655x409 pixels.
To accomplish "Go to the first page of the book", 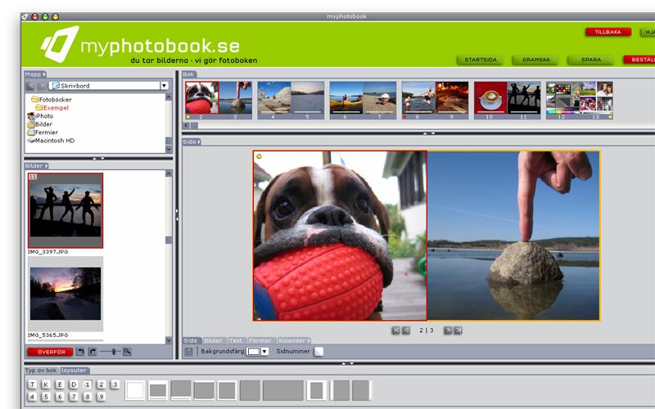I will click(x=396, y=330).
